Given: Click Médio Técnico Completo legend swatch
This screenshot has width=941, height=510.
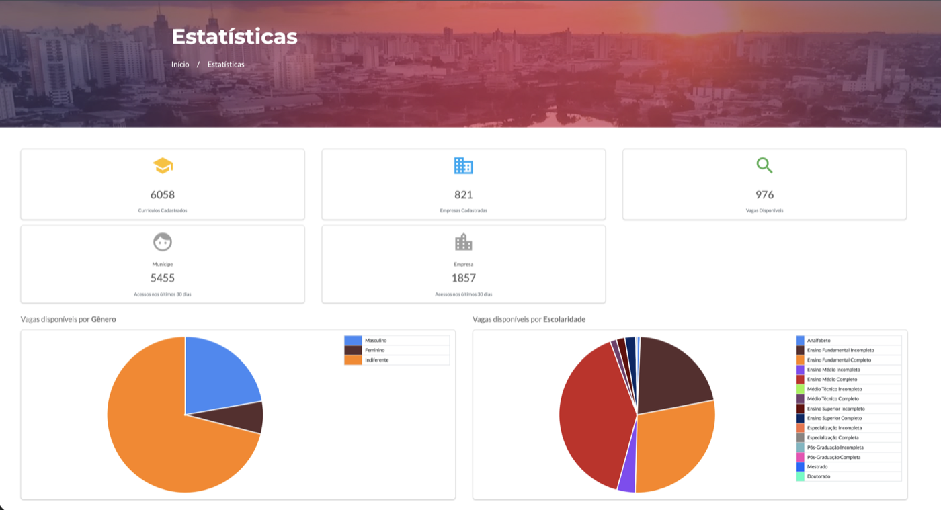Looking at the screenshot, I should [801, 399].
